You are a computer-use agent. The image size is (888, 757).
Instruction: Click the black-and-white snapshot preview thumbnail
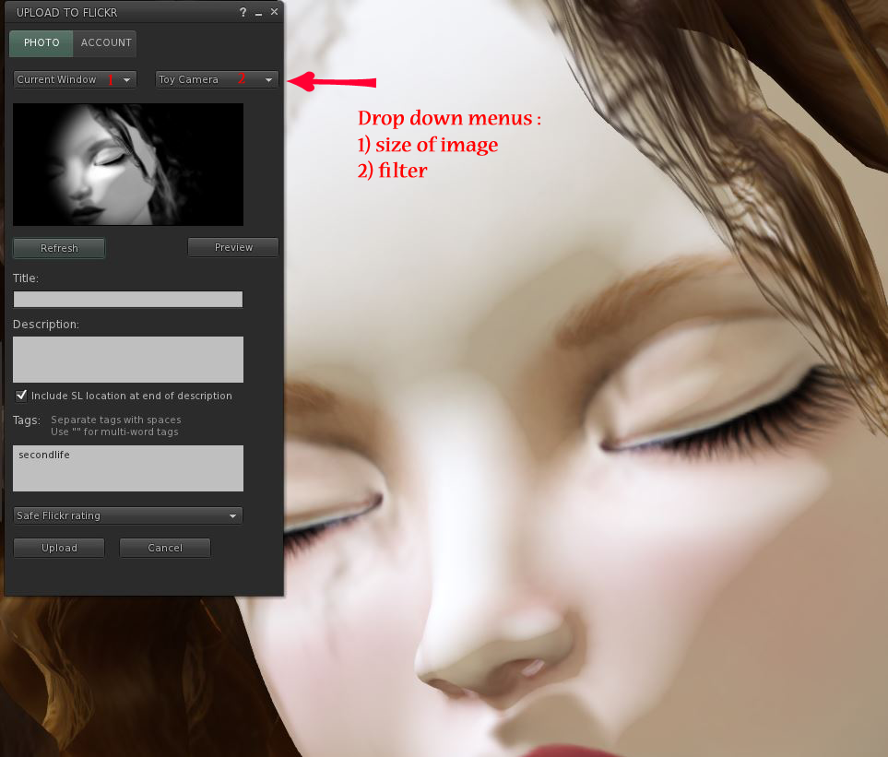pos(128,164)
